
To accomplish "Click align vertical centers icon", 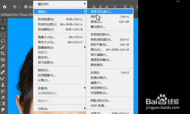I will 132,7.
